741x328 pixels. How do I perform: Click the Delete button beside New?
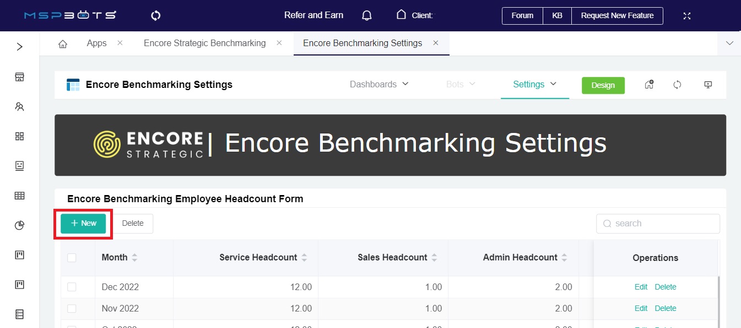(x=133, y=224)
